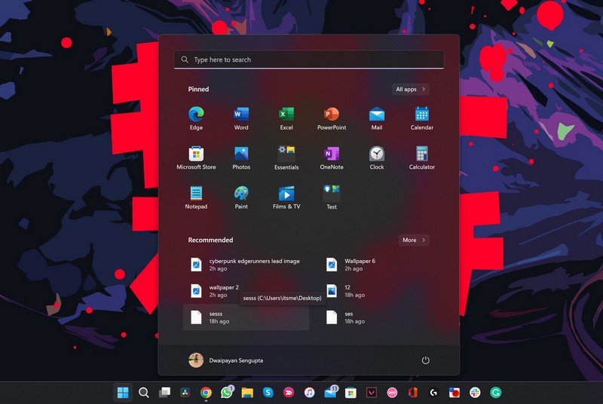
Task: Expand the Test pinned folder
Action: pyautogui.click(x=332, y=196)
